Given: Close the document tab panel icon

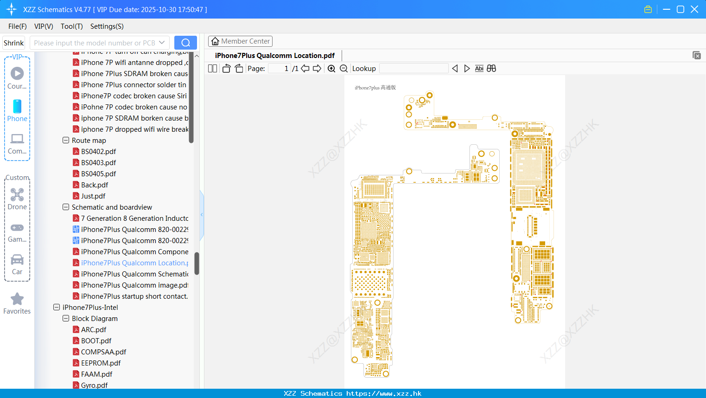Looking at the screenshot, I should (697, 55).
